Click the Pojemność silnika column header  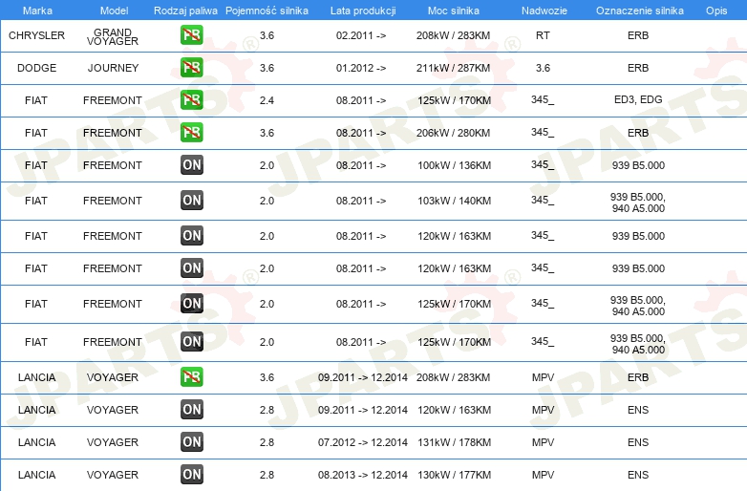(x=267, y=11)
